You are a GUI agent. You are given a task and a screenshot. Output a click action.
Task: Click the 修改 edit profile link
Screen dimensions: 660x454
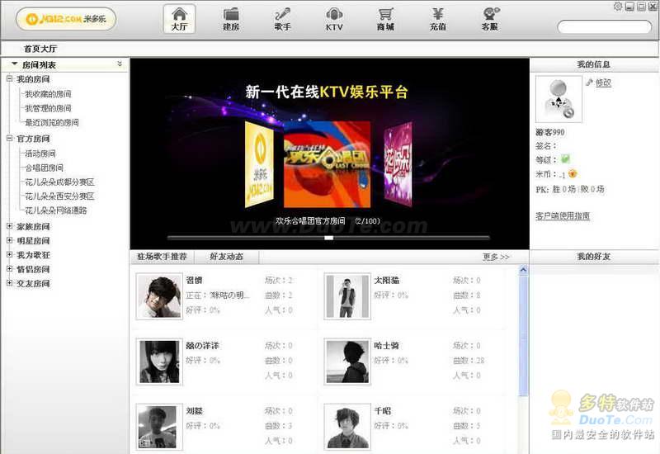coord(602,83)
